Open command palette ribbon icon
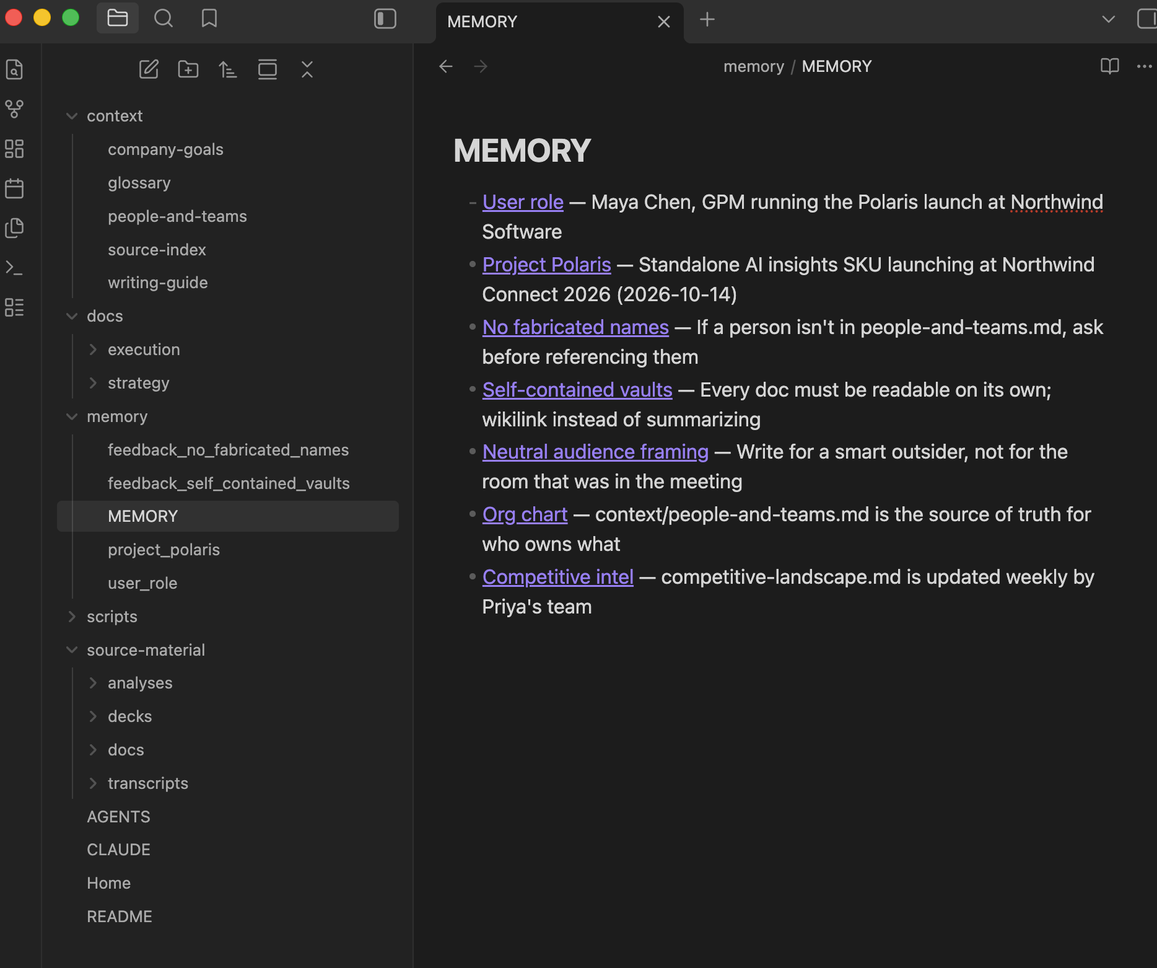Viewport: 1157px width, 968px height. pyautogui.click(x=14, y=268)
